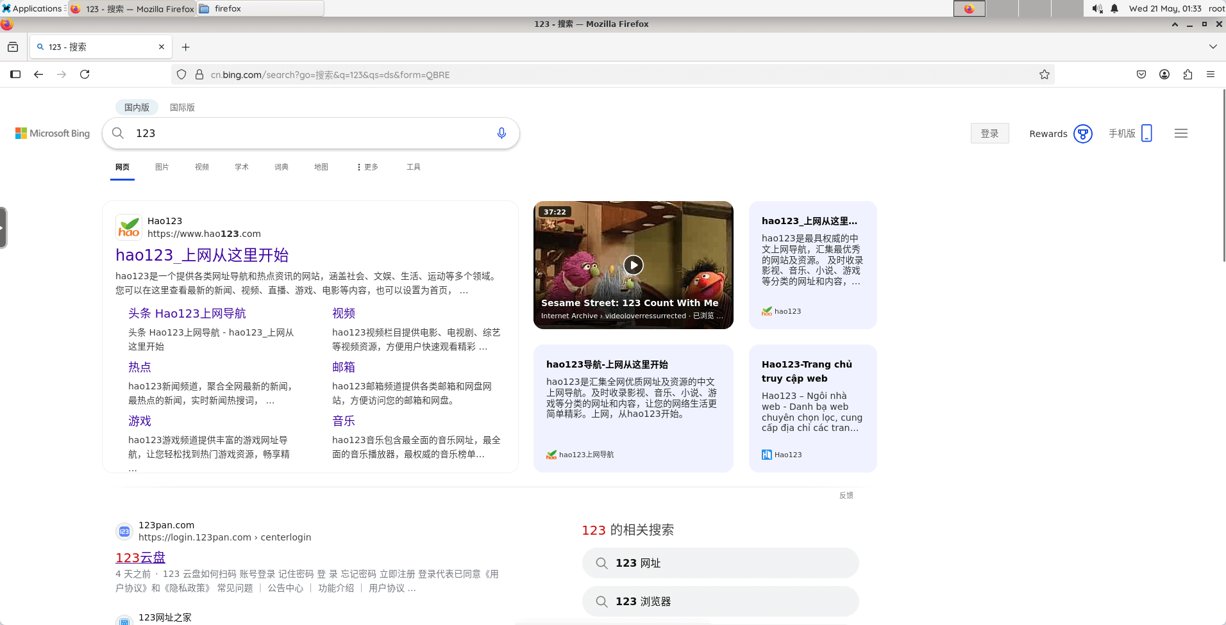Switch to the 图片 results tab
This screenshot has width=1226, height=625.
pos(162,167)
